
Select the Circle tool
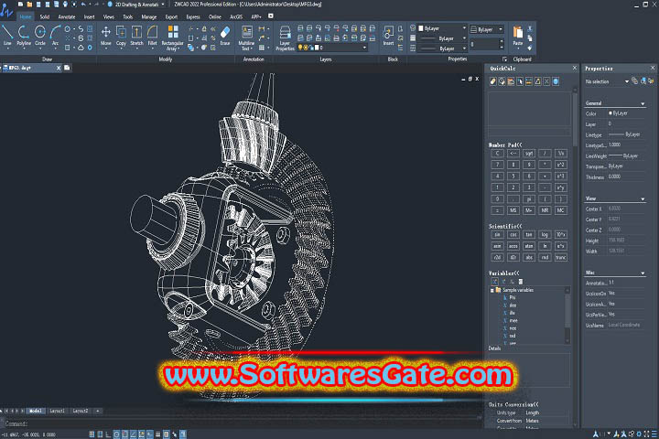[x=40, y=36]
